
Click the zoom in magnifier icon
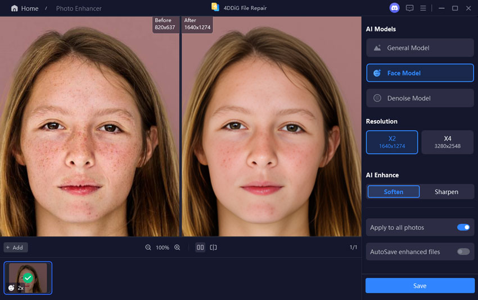pyautogui.click(x=177, y=247)
